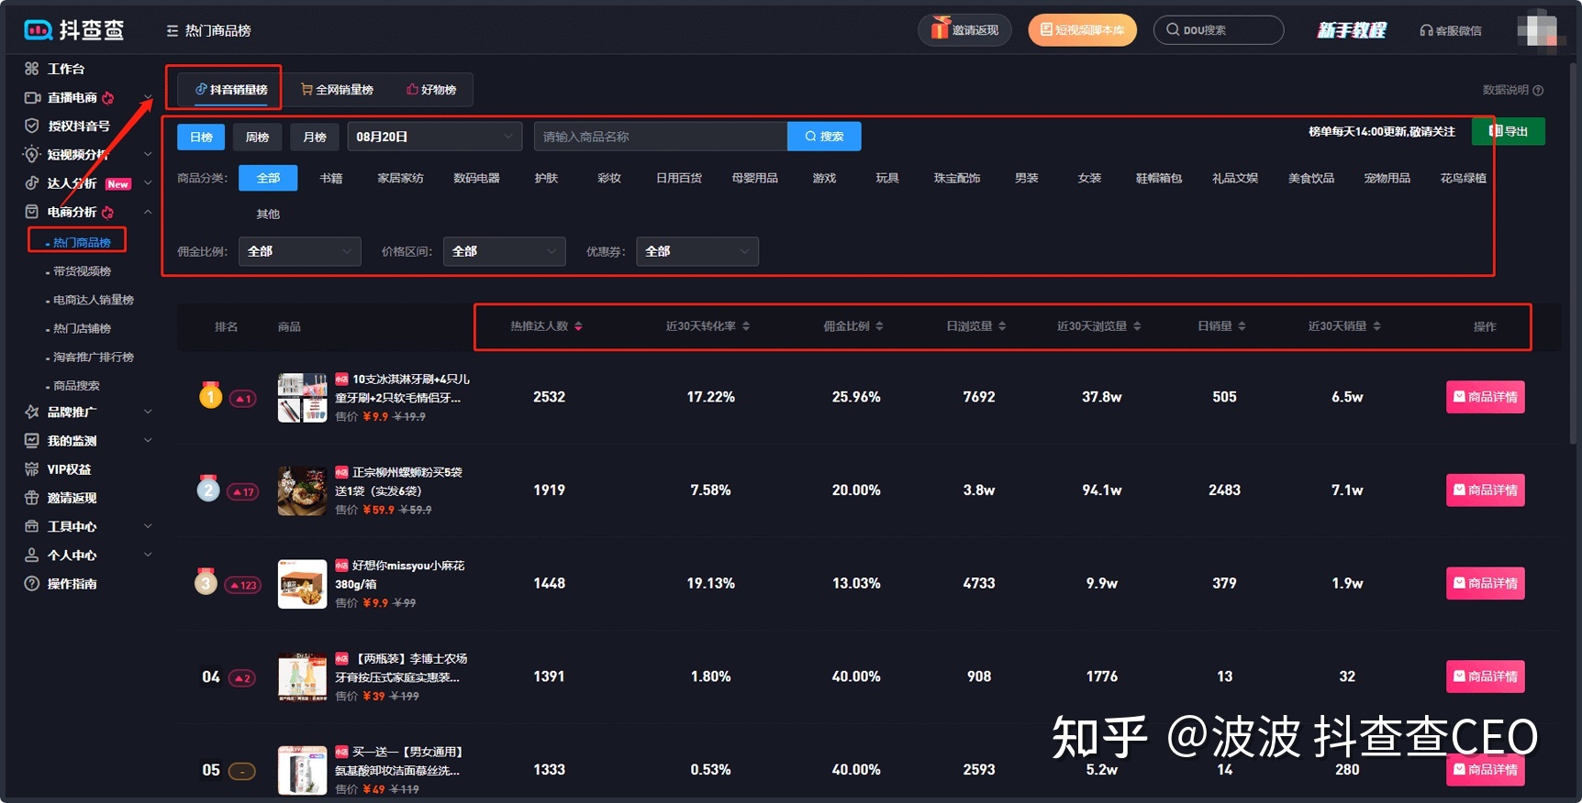Click the 品牌推广 icon in sidebar
The width and height of the screenshot is (1582, 803).
[x=32, y=412]
